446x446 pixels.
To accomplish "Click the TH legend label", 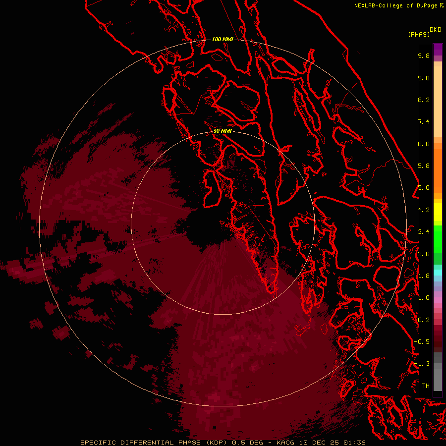I will coord(426,386).
